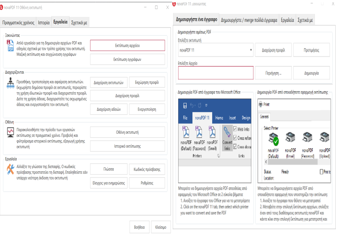Image resolution: width=344 pixels, height=235 pixels.
Task: Click Διαχείριση προφίλ in right window
Action: click(273, 50)
